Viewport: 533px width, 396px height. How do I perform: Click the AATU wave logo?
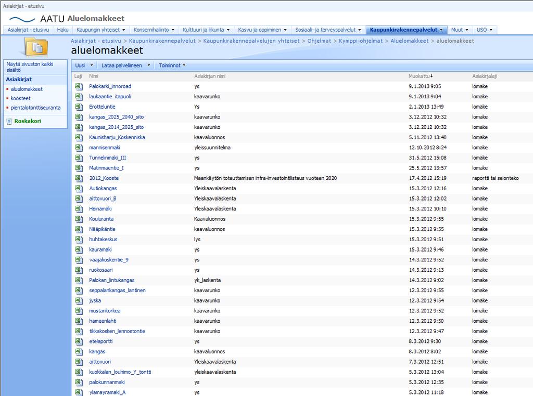point(22,19)
